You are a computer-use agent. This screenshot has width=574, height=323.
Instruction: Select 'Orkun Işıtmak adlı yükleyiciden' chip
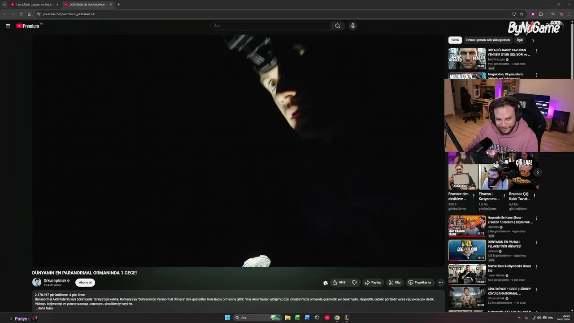coord(488,40)
